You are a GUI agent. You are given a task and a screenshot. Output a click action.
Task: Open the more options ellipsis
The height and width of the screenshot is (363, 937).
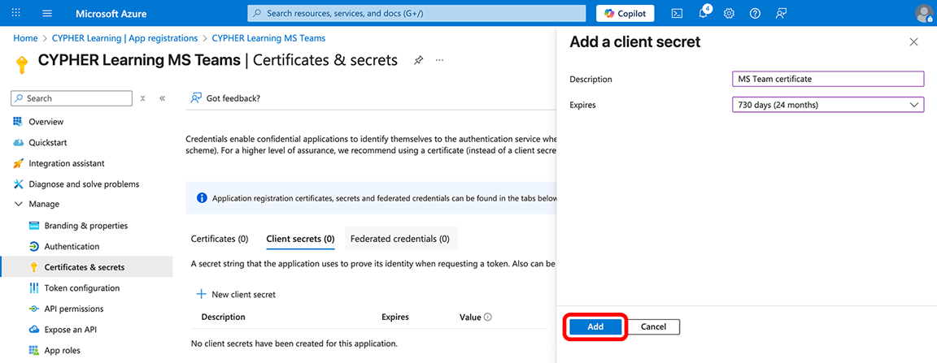pyautogui.click(x=440, y=60)
